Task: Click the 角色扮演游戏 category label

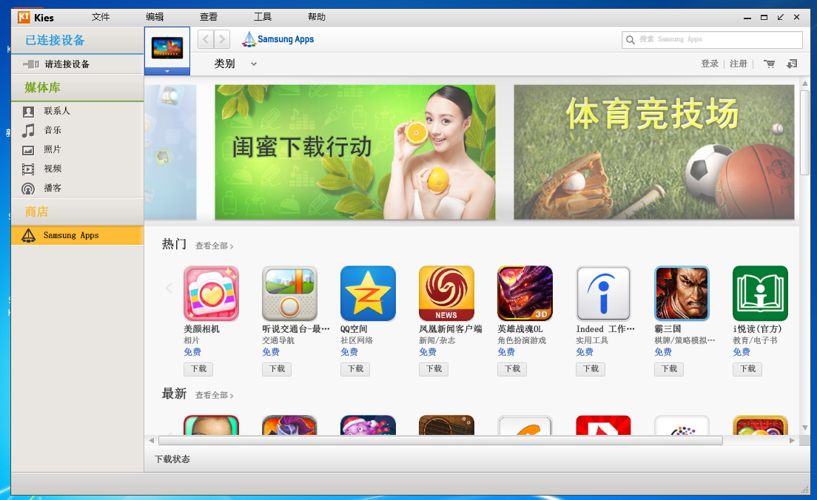Action: pyautogui.click(x=522, y=341)
